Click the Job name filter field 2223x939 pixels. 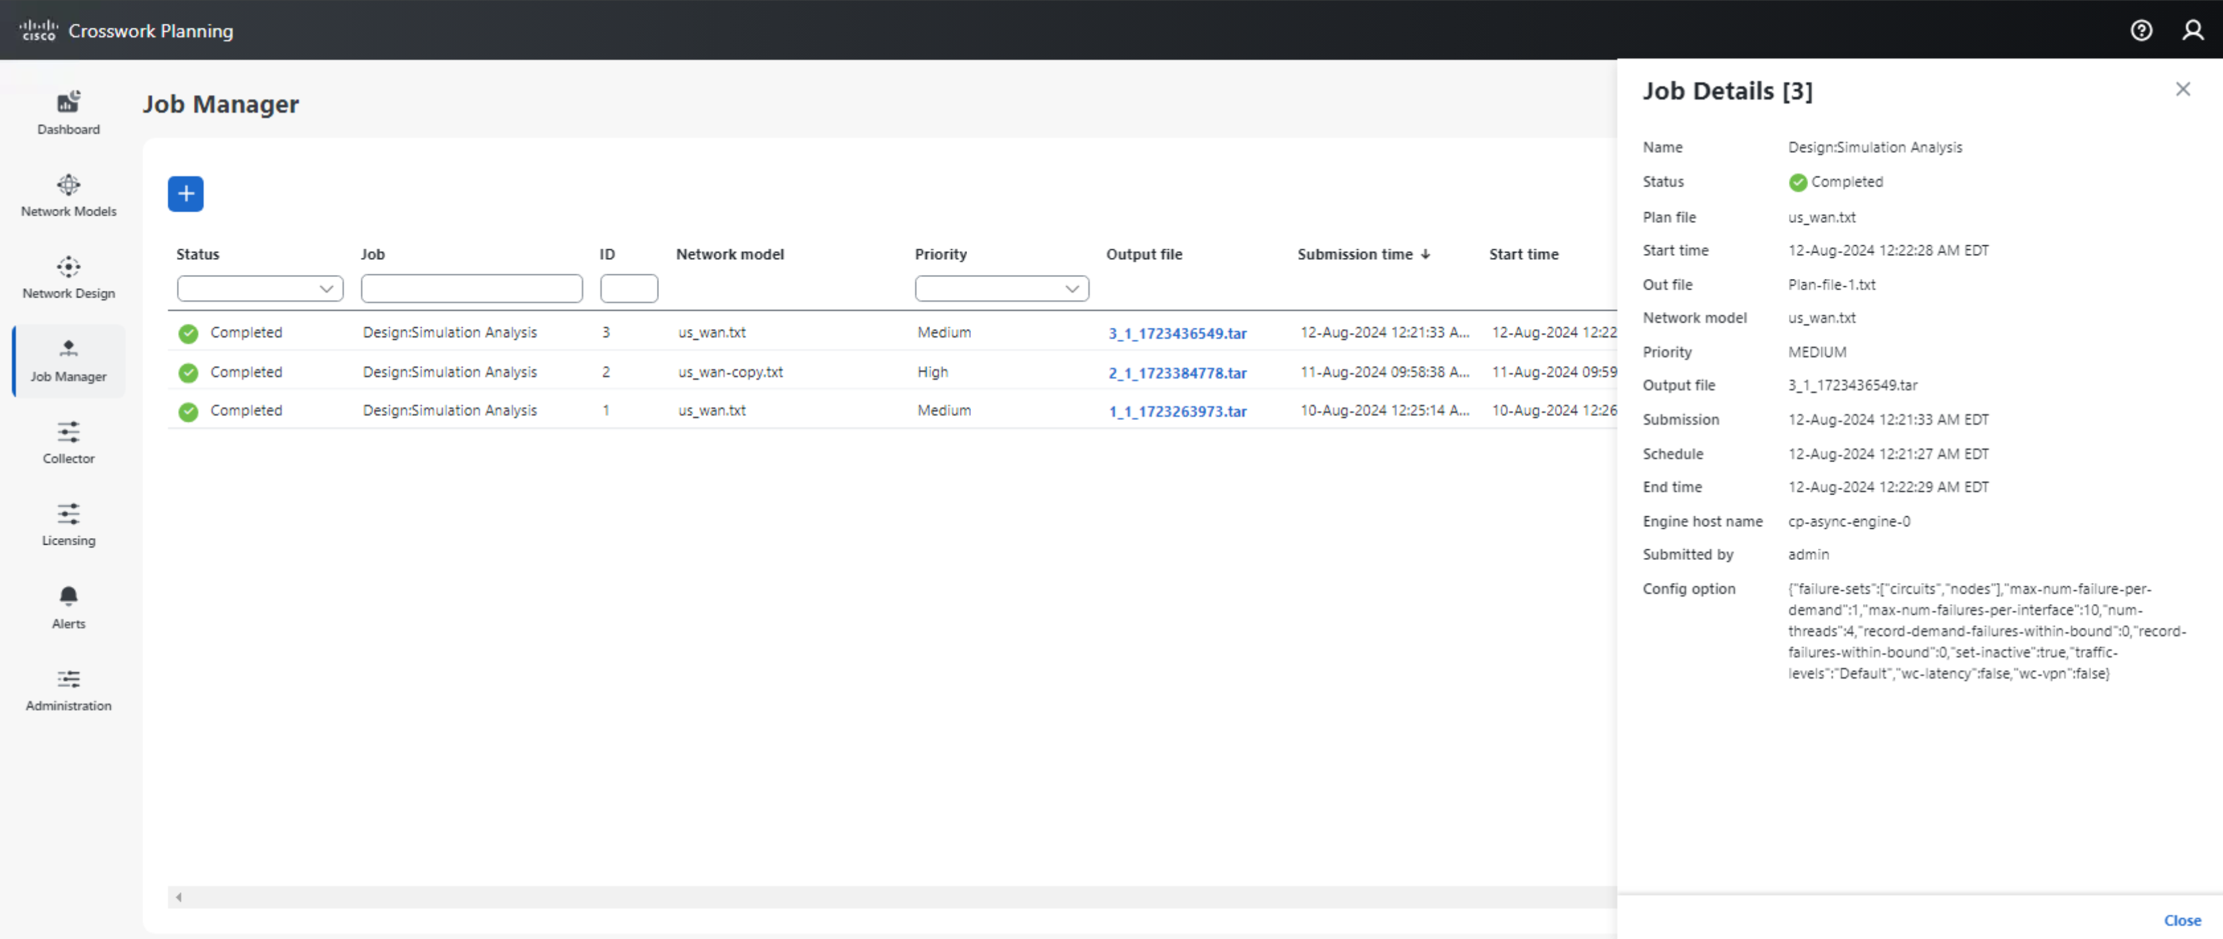[x=471, y=288]
